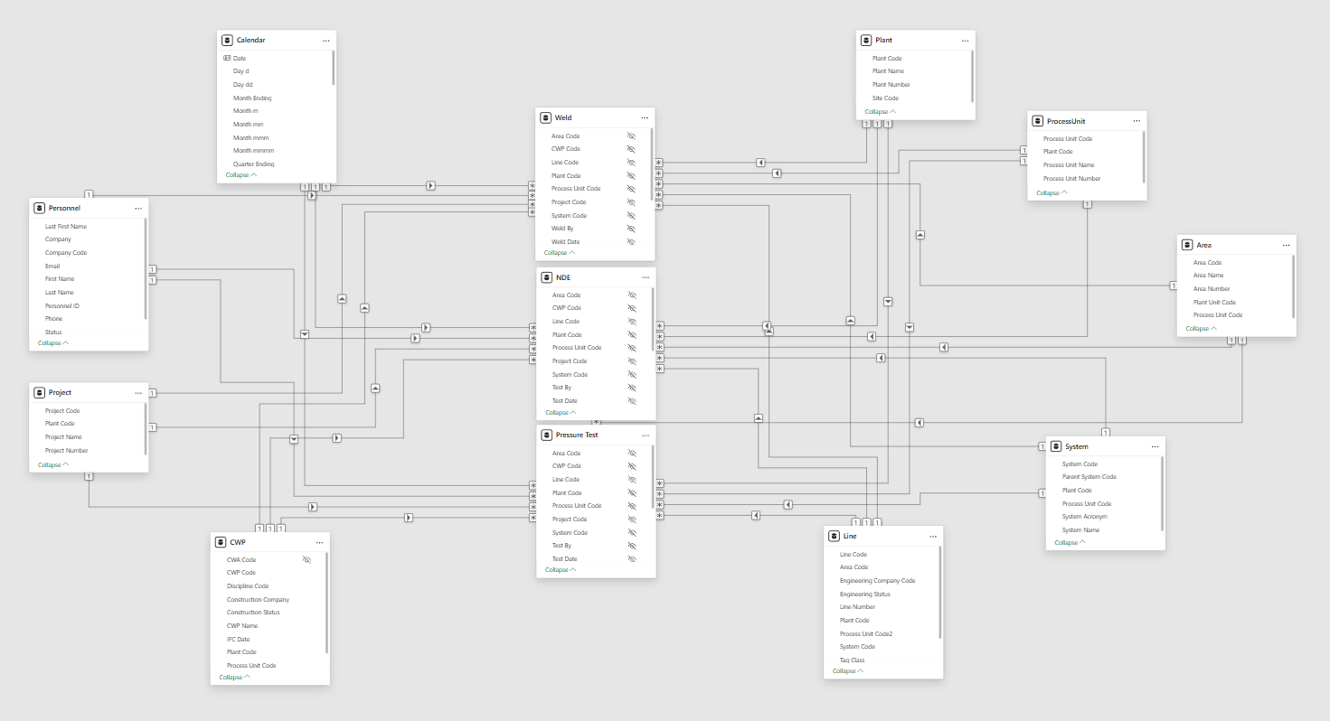Collapse the NDE table

tap(561, 412)
